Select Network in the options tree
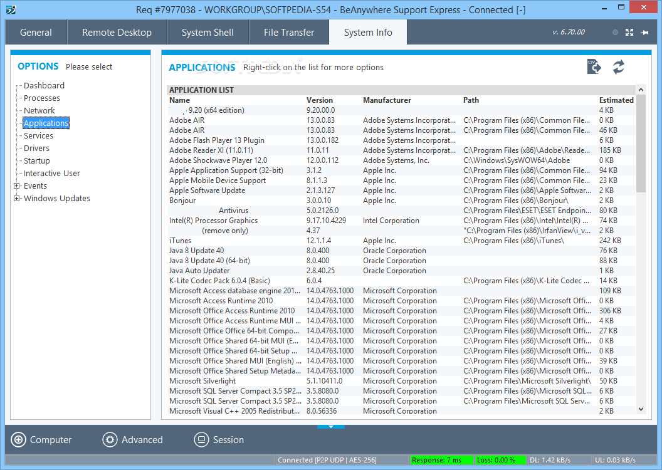The width and height of the screenshot is (662, 470). click(39, 110)
